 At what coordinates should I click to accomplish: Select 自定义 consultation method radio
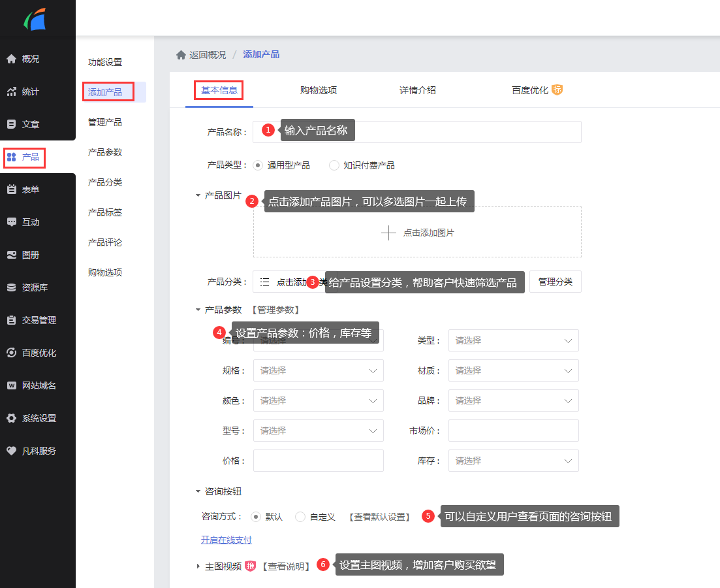coord(300,517)
